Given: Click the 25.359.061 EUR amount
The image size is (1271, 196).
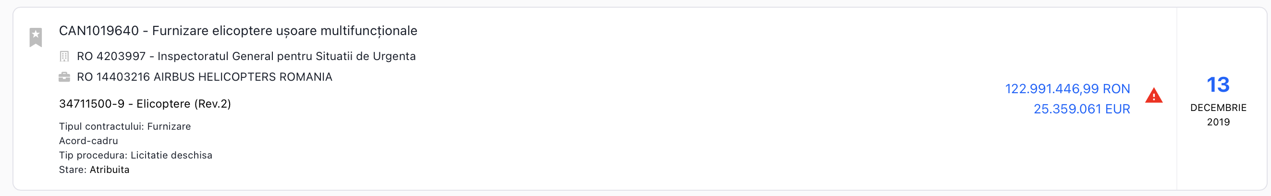Looking at the screenshot, I should point(1082,109).
